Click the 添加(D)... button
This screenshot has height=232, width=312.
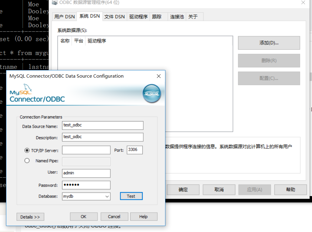[269, 43]
